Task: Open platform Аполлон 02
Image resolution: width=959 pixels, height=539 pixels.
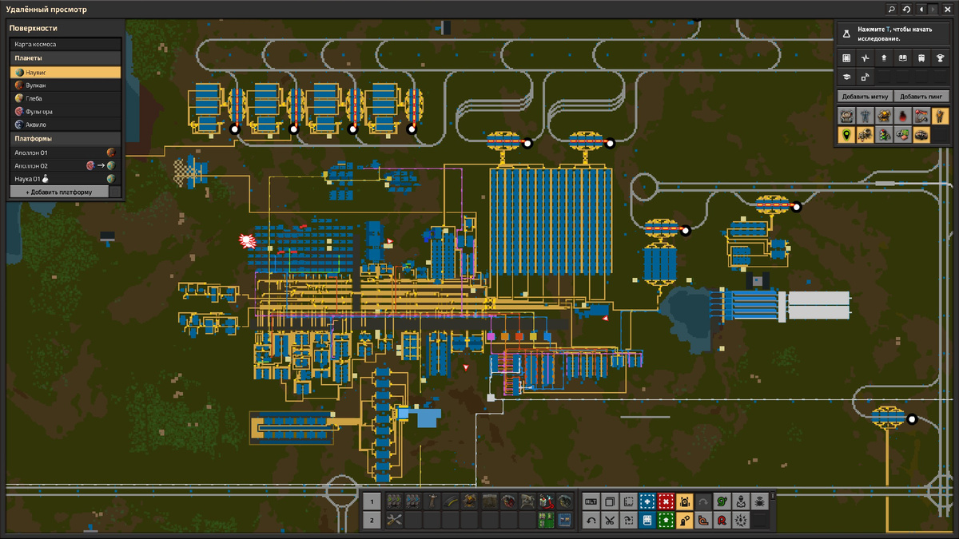Action: tap(66, 165)
